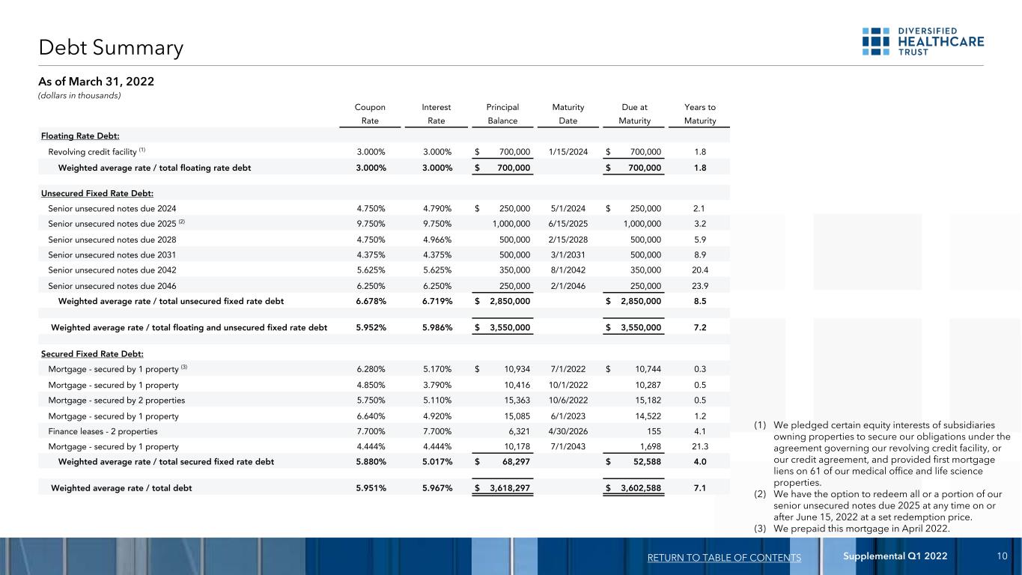
Task: Click the Maturity Date column header
Action: (x=568, y=114)
